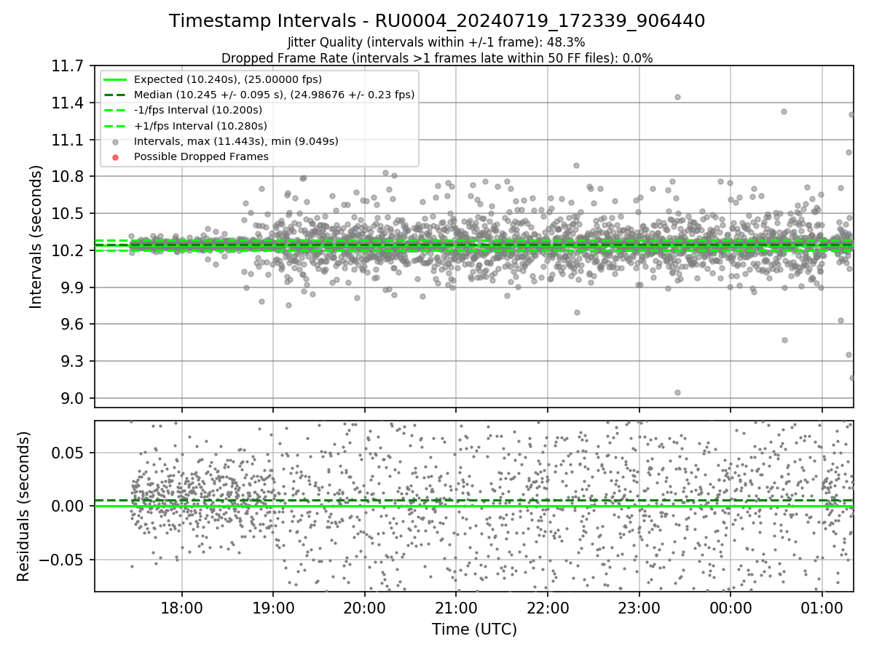Click the 'Residuals (seconds)' y-axis label

[x=24, y=506]
